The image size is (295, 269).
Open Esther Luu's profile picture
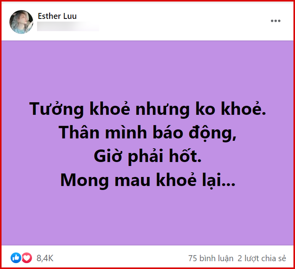(21, 22)
